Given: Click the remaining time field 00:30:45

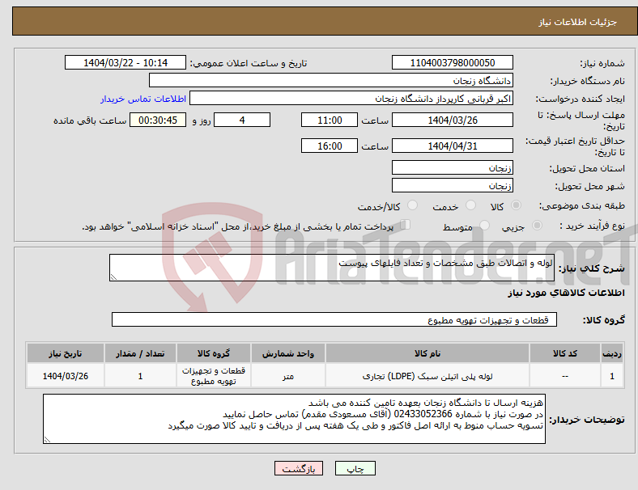Looking at the screenshot, I should click(x=157, y=120).
